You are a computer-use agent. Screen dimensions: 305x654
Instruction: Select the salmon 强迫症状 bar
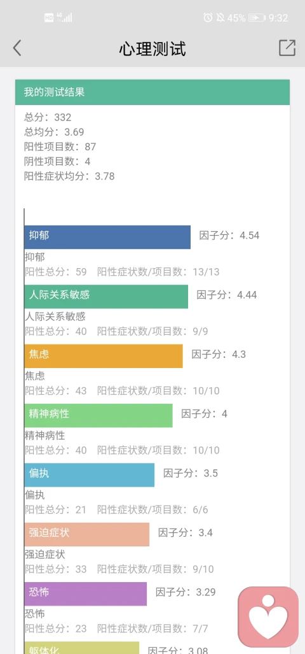(87, 534)
